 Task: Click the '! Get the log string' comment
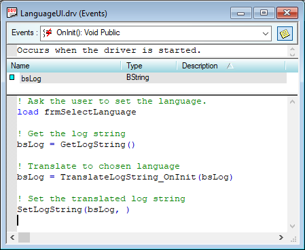(x=71, y=133)
